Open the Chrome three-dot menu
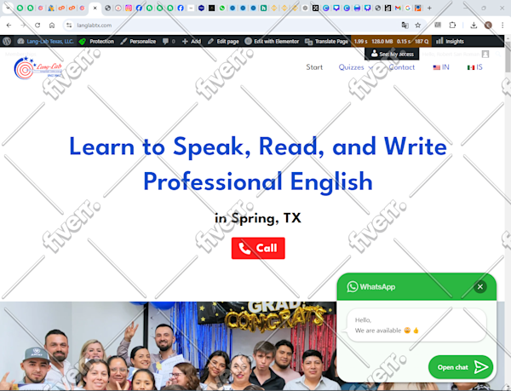Image resolution: width=511 pixels, height=391 pixels. (502, 25)
